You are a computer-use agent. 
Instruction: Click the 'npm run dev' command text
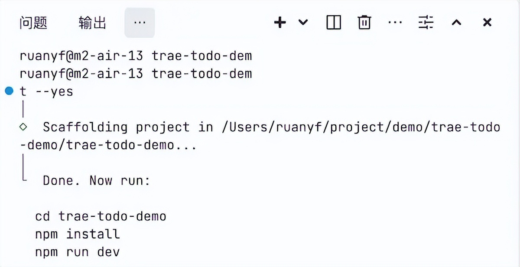tap(78, 252)
